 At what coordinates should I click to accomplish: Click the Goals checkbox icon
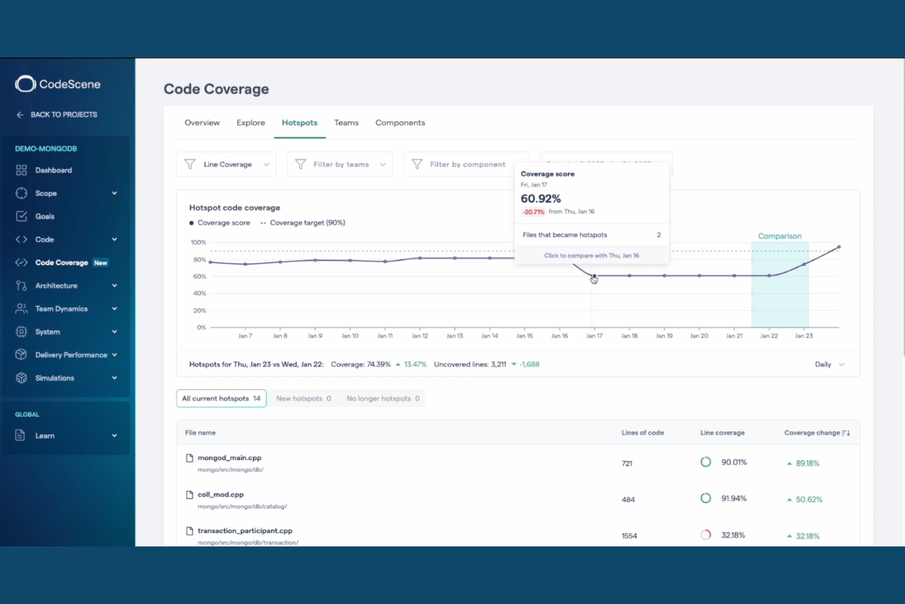[21, 216]
